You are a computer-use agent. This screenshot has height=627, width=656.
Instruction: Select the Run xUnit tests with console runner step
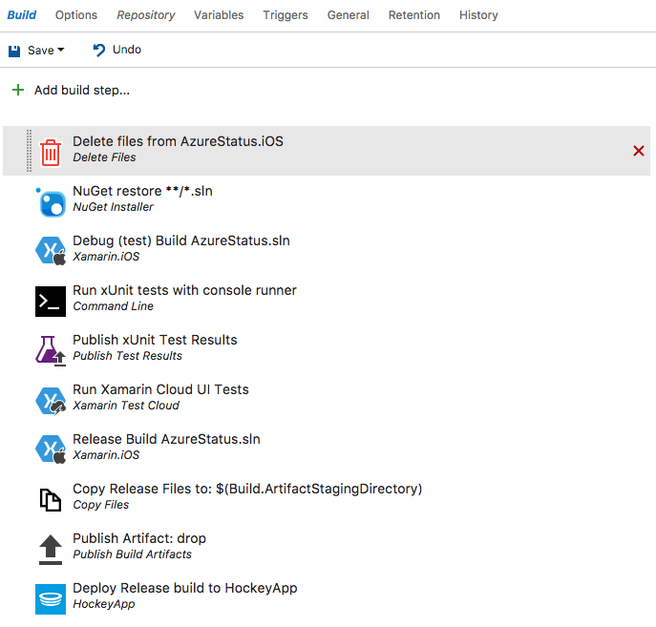[x=184, y=290]
